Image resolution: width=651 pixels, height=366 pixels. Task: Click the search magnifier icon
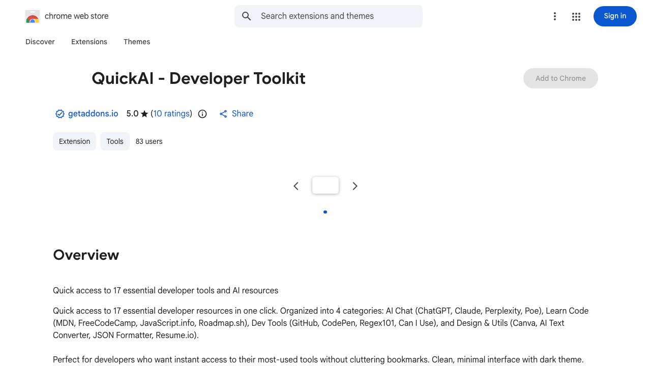pyautogui.click(x=247, y=16)
